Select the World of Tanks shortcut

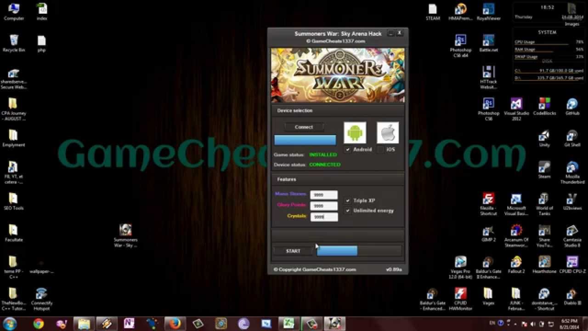click(544, 205)
